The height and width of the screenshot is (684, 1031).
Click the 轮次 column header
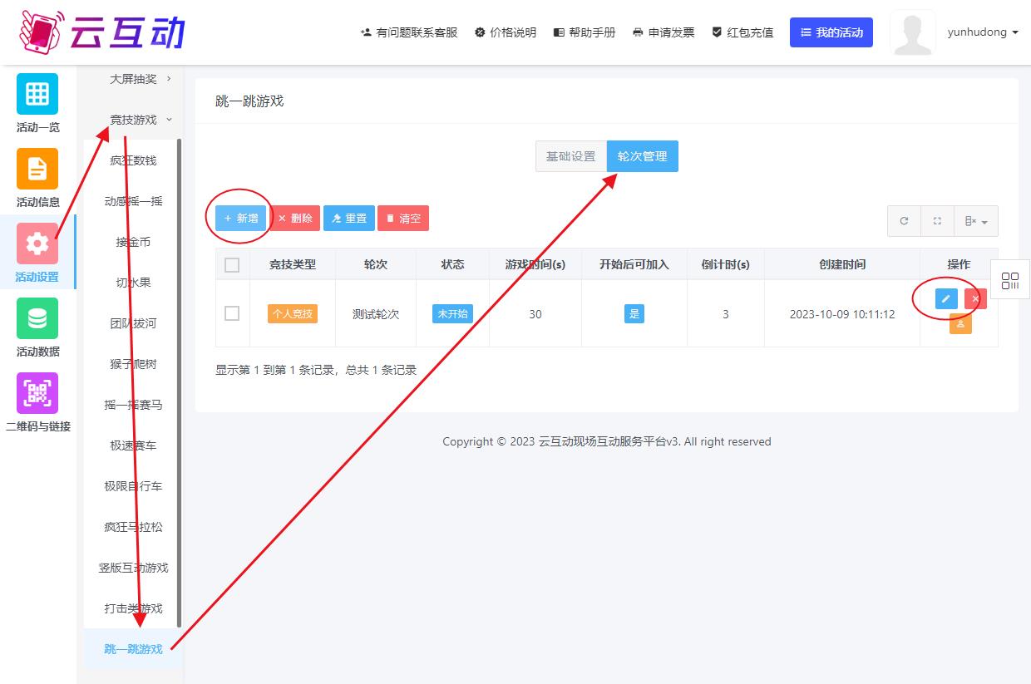[x=376, y=264]
